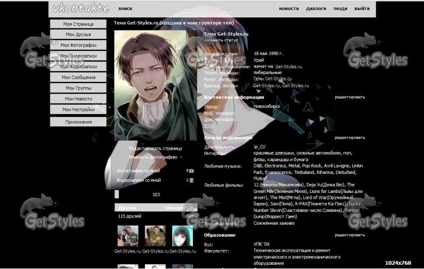Click the Контактная информация heading

234,97
